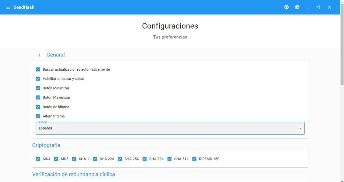Click the Criptografía section heading

click(x=46, y=145)
